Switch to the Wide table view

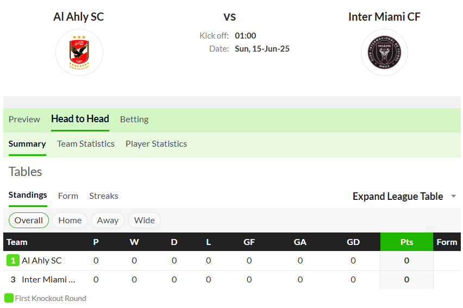(x=145, y=221)
